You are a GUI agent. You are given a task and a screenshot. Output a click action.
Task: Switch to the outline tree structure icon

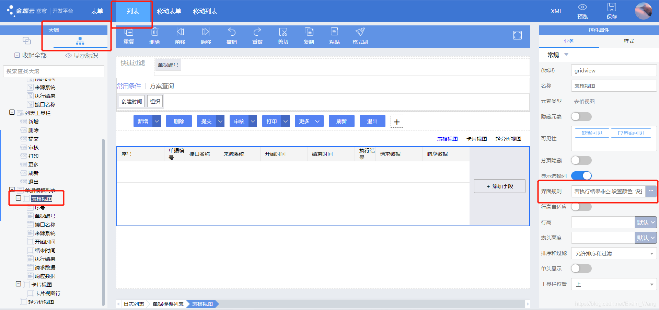click(x=80, y=41)
